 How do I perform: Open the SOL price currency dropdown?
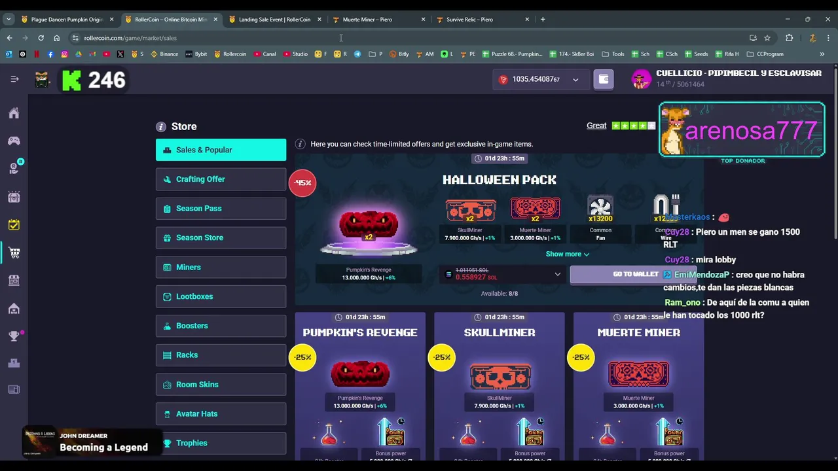click(558, 275)
